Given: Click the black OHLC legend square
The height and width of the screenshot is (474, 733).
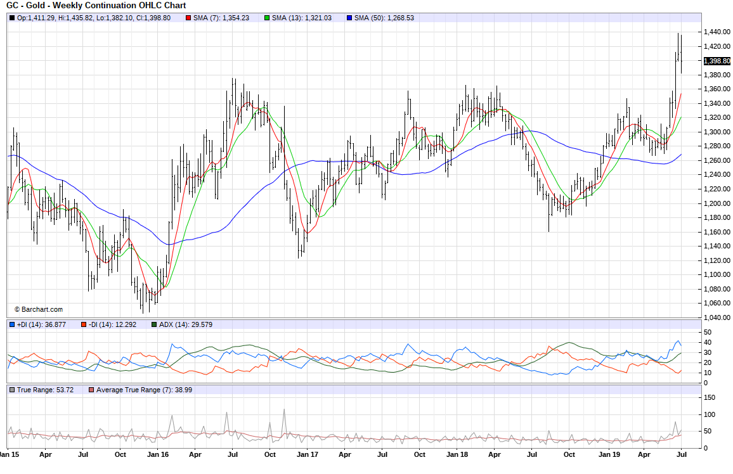Looking at the screenshot, I should pos(12,18).
